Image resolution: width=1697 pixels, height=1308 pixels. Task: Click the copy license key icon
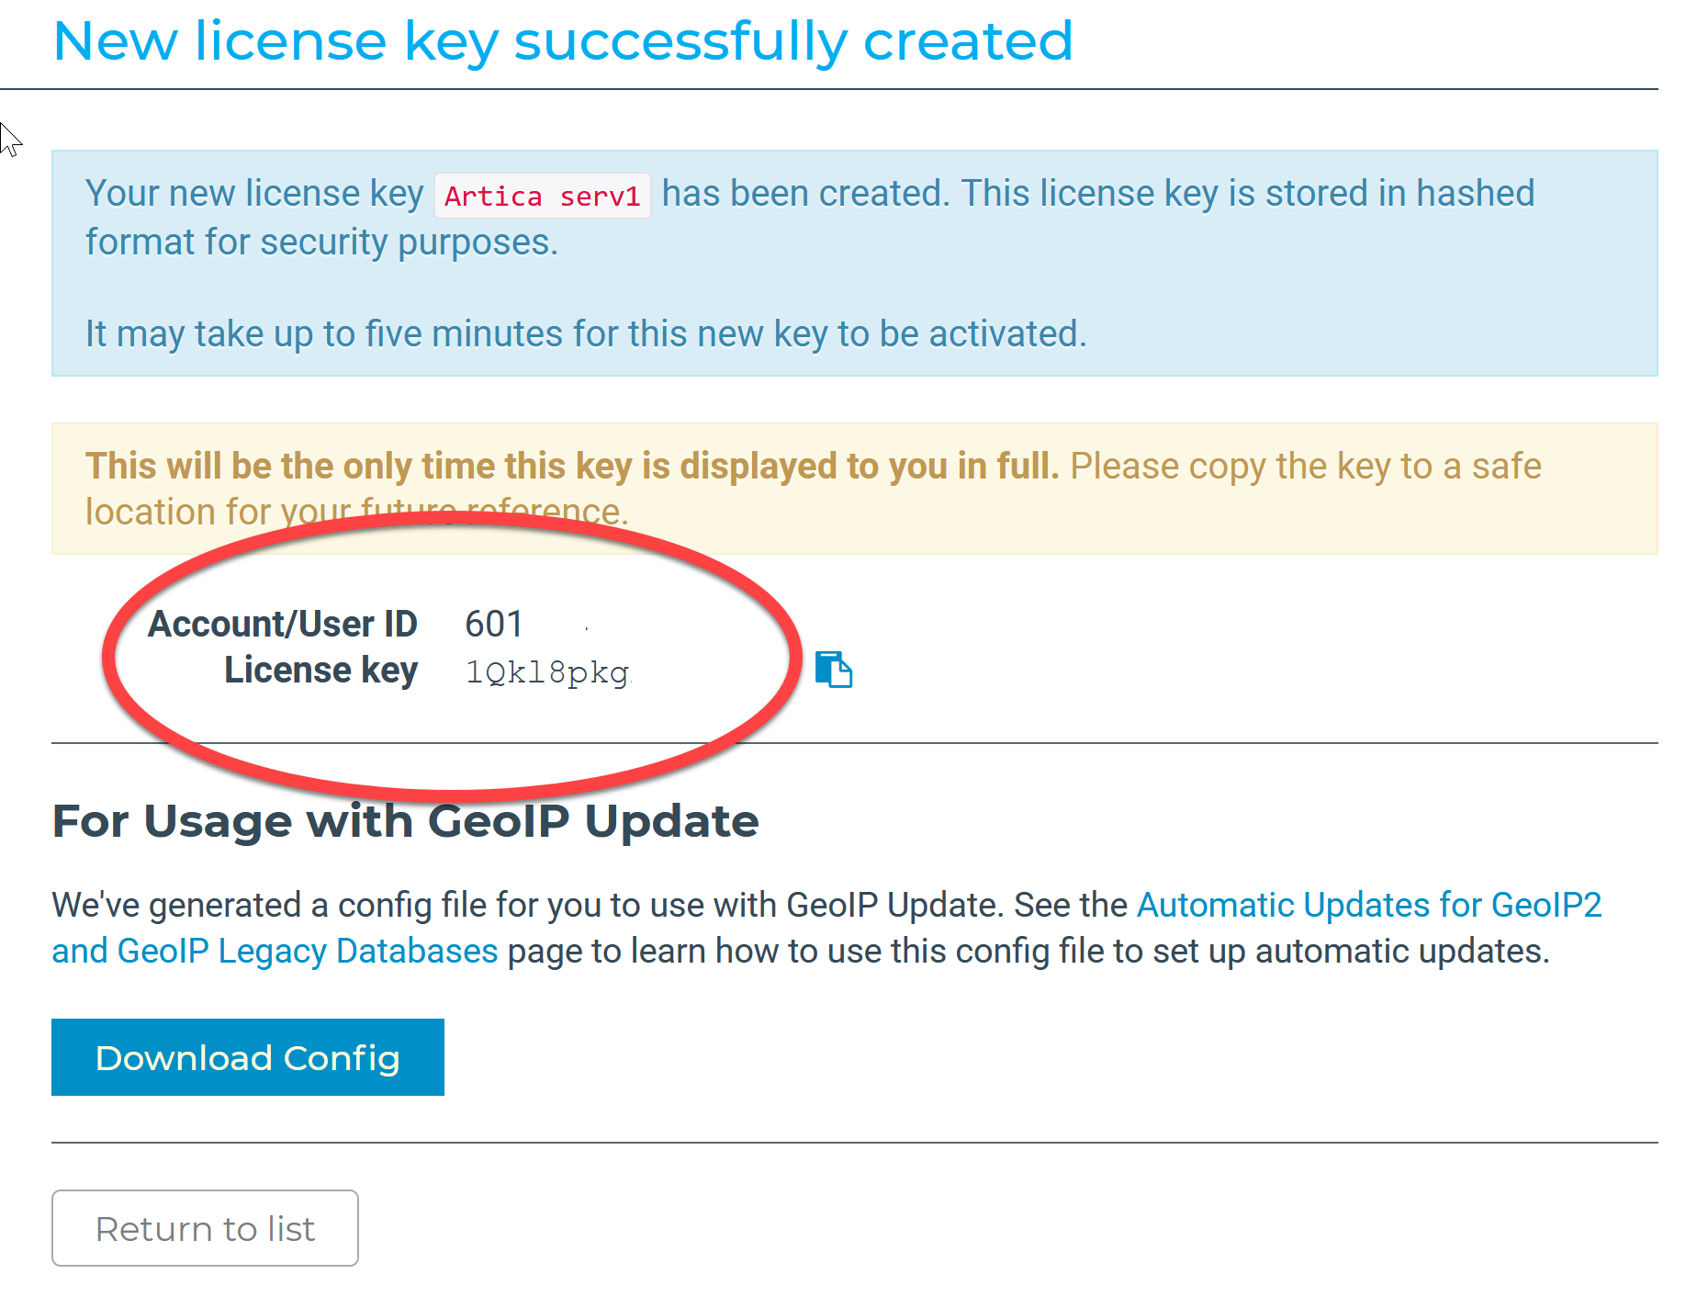click(834, 670)
